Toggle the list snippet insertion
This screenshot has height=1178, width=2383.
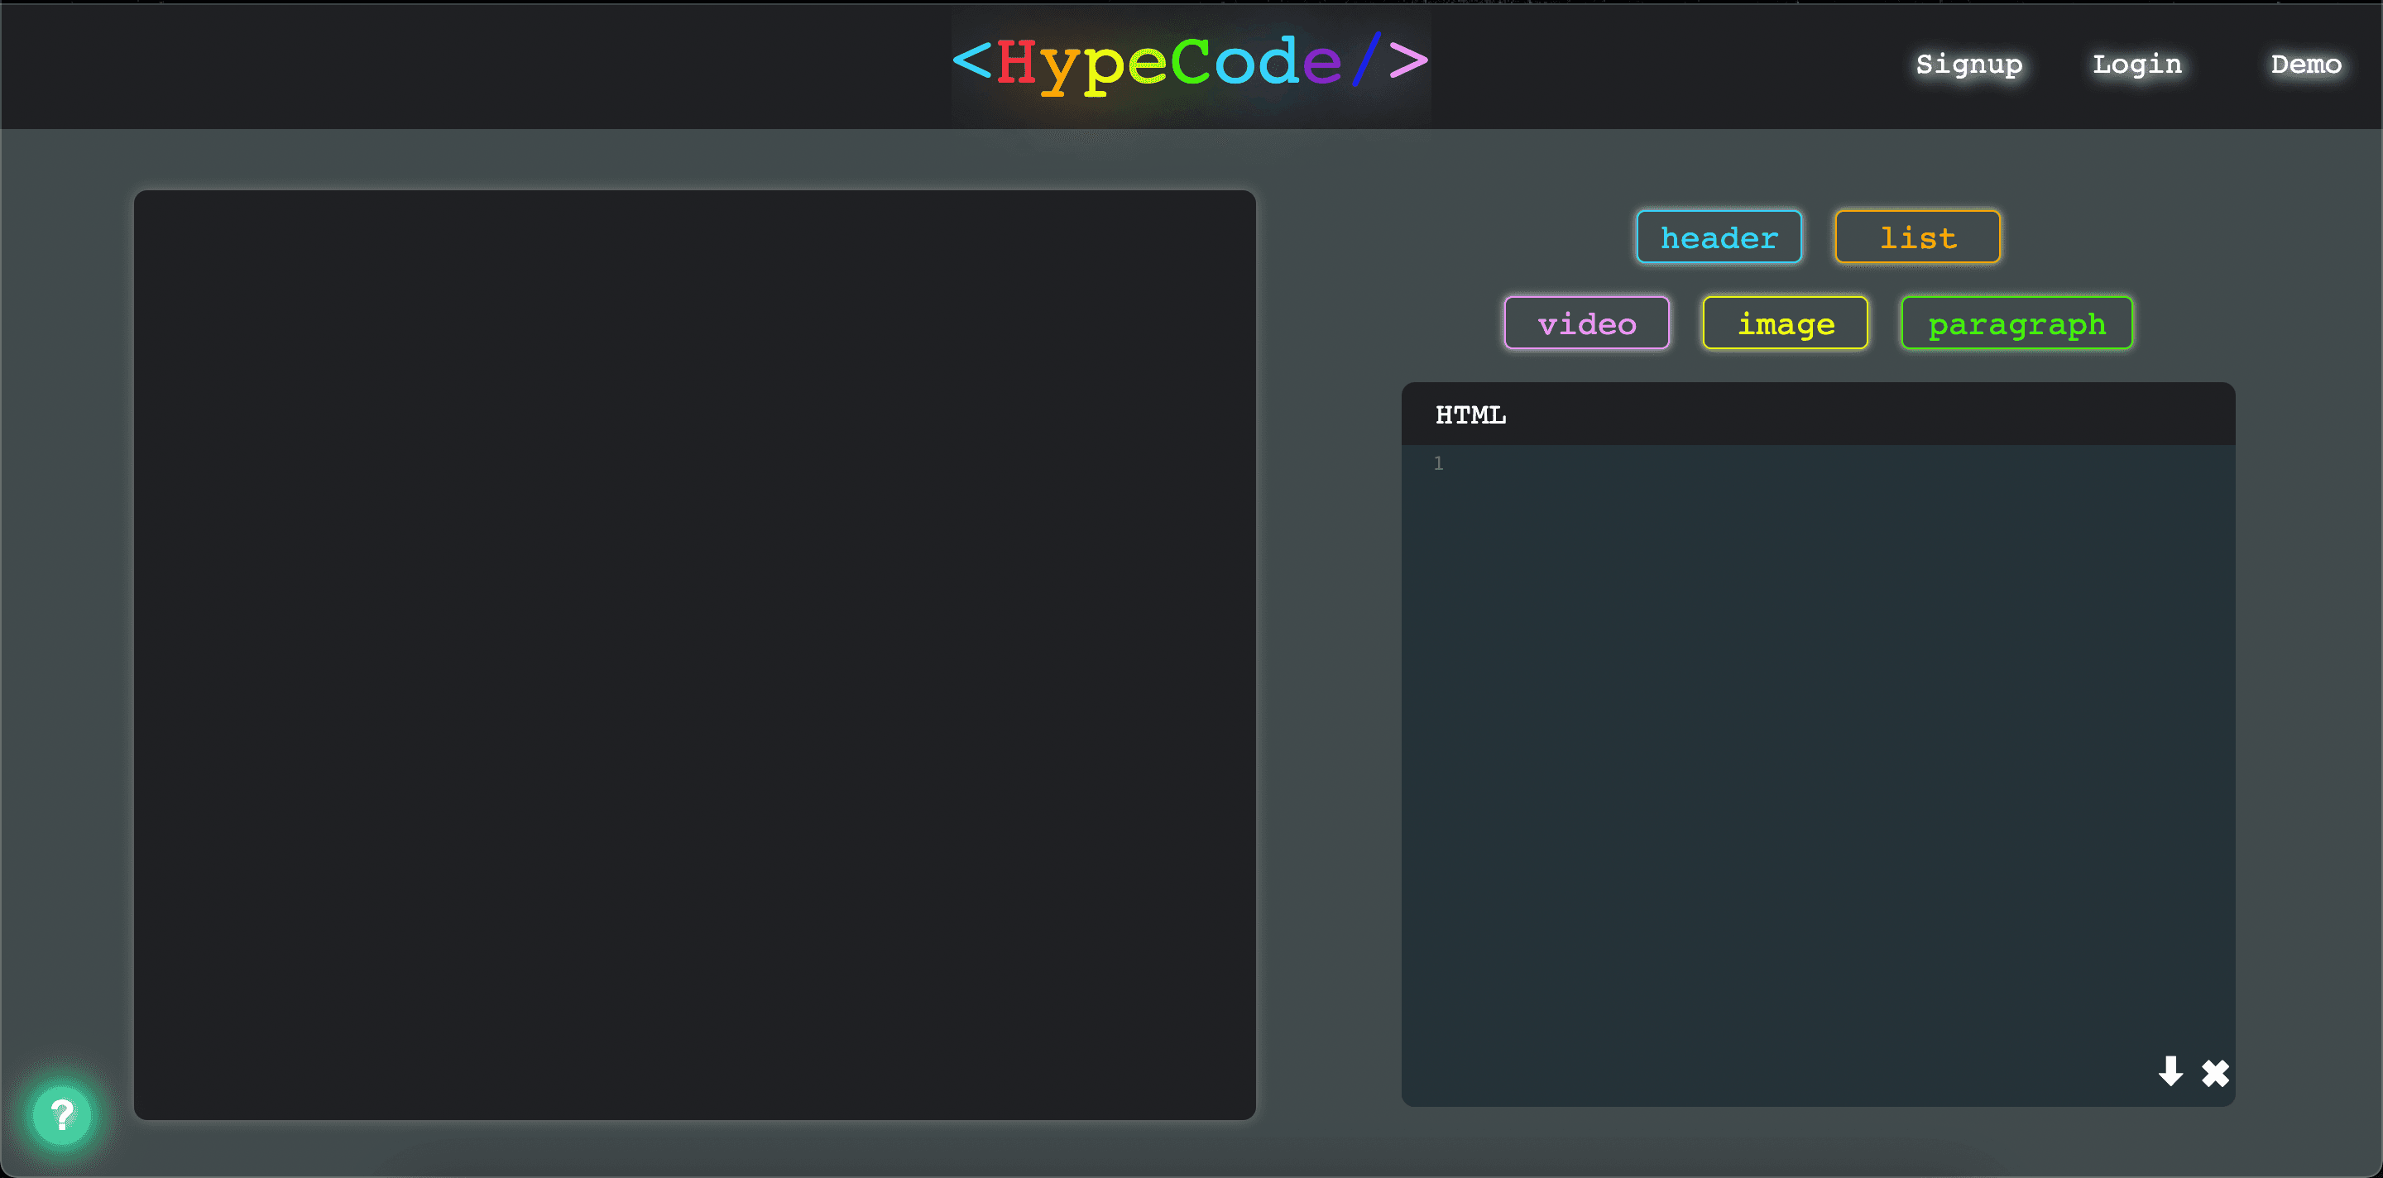tap(1916, 236)
